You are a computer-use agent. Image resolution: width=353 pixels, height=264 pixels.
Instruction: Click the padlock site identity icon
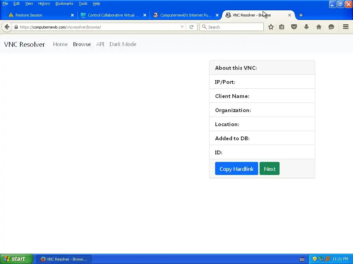(16, 27)
